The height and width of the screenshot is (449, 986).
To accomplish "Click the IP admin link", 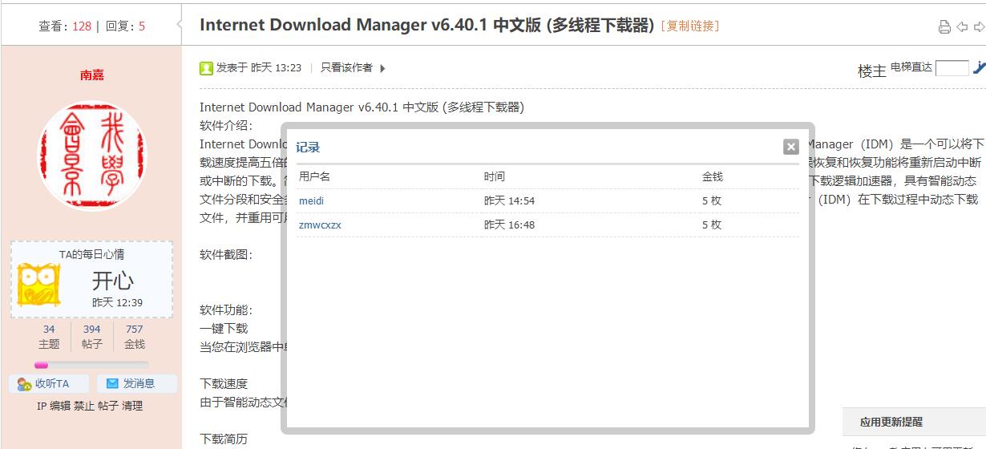I will pyautogui.click(x=42, y=406).
